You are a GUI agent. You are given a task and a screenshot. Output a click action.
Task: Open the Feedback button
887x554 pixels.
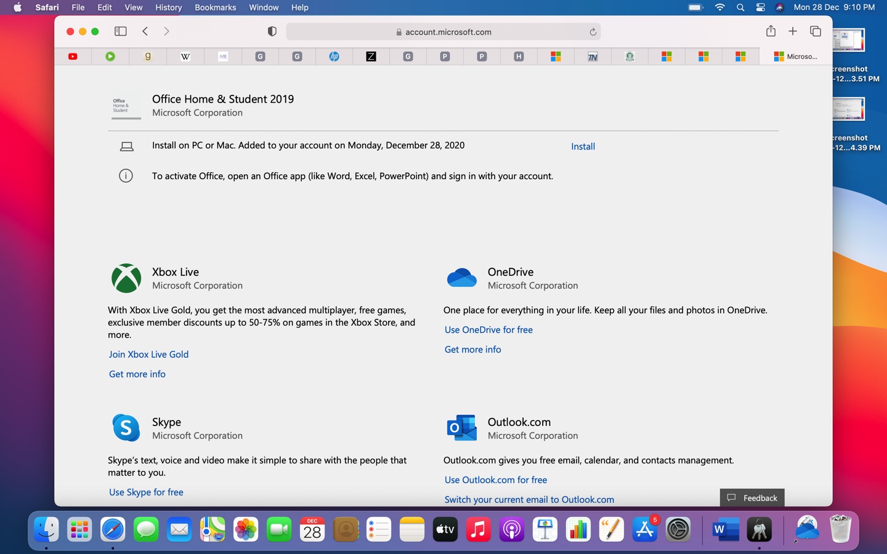click(752, 498)
